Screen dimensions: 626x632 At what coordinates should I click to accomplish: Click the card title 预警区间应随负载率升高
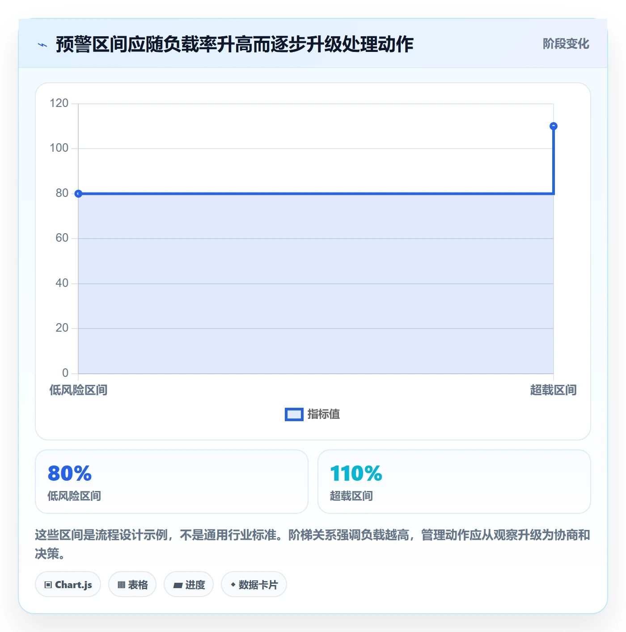tap(235, 44)
